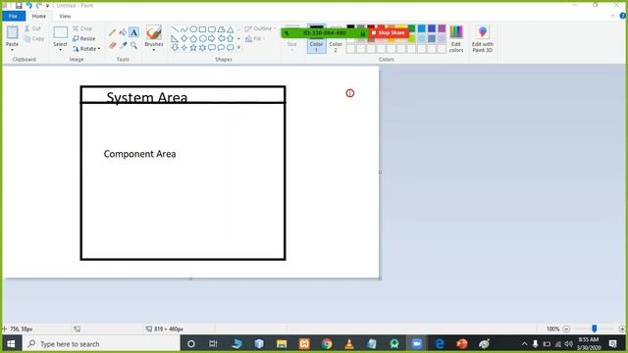Screen dimensions: 628x353
Task: Click the Copy button
Action: pos(34,39)
